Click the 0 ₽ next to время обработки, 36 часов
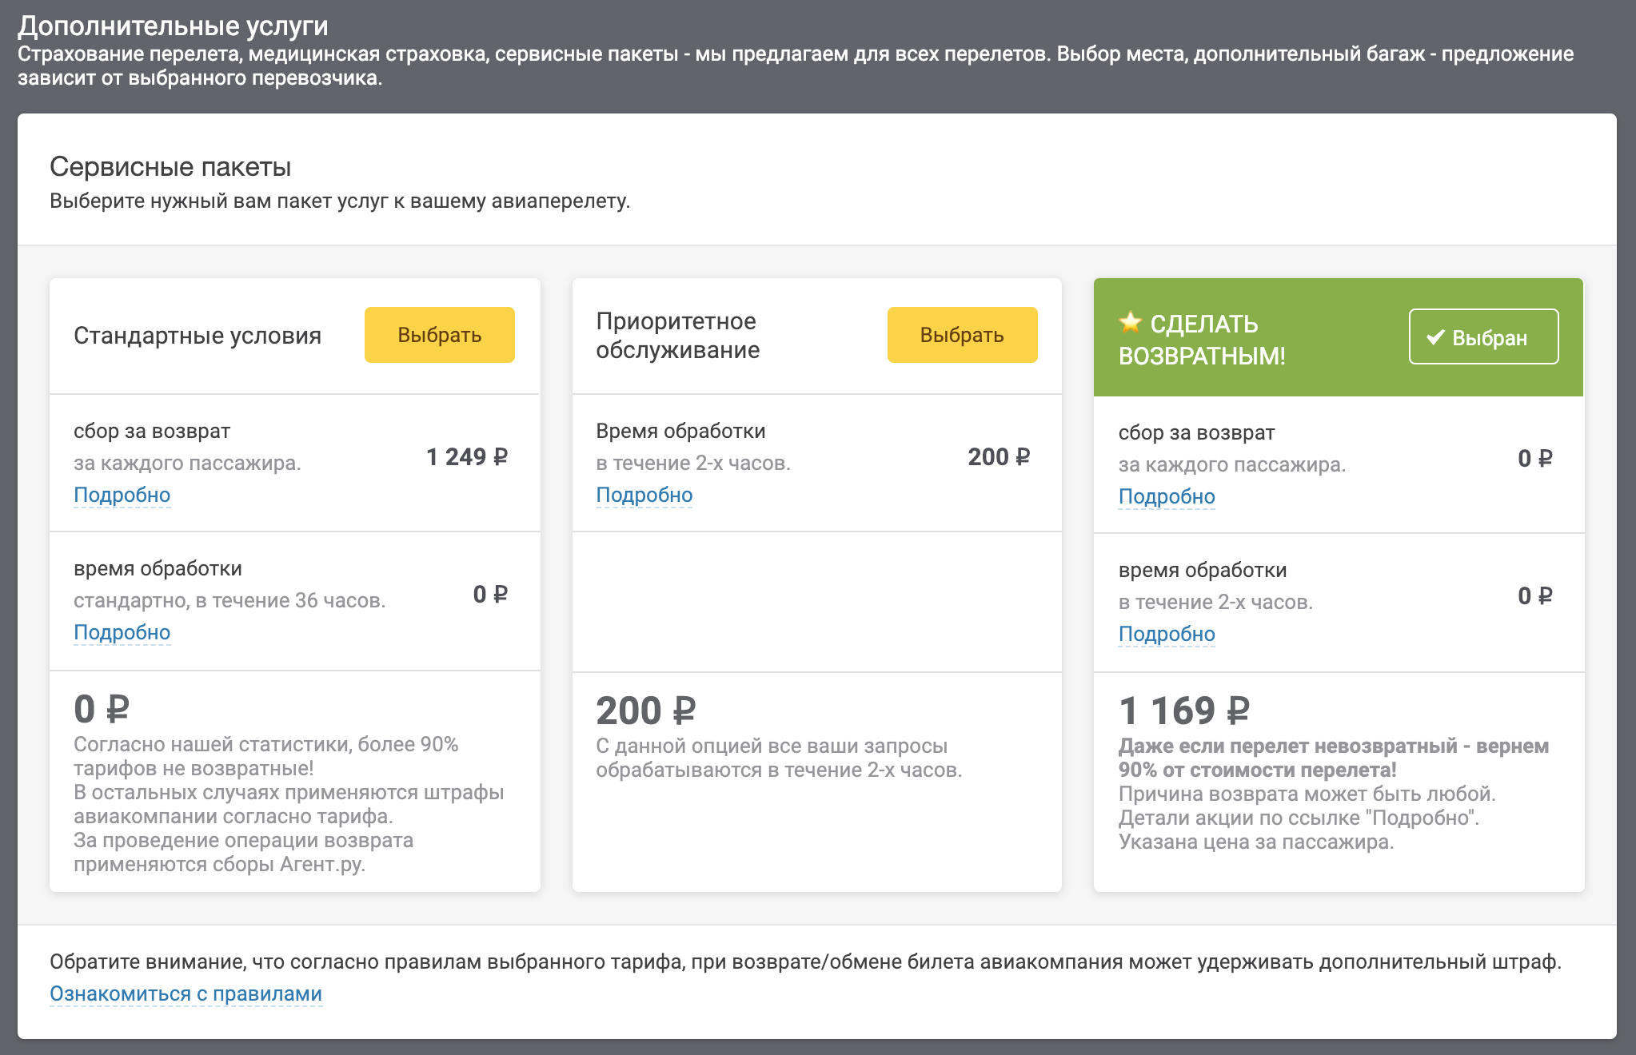Image resolution: width=1636 pixels, height=1055 pixels. [490, 594]
